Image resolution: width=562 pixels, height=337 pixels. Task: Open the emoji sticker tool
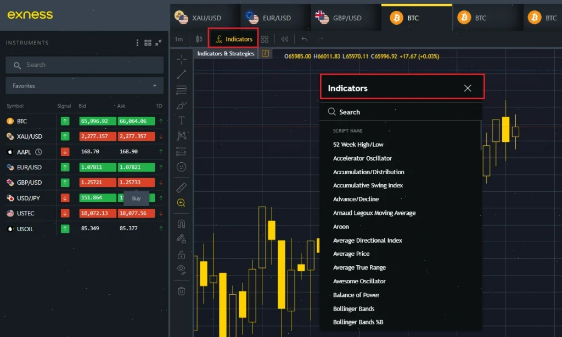(x=182, y=167)
